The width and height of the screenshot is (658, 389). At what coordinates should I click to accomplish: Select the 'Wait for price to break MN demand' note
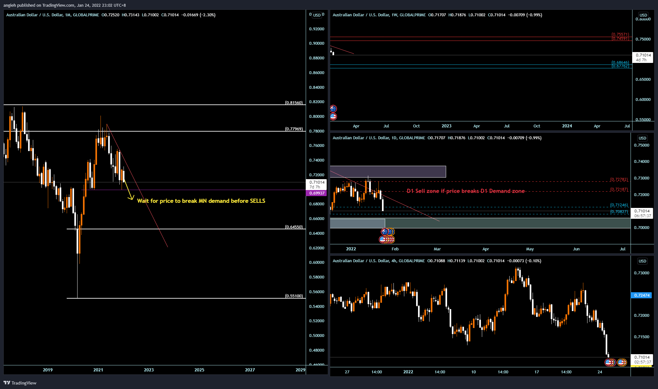(201, 201)
